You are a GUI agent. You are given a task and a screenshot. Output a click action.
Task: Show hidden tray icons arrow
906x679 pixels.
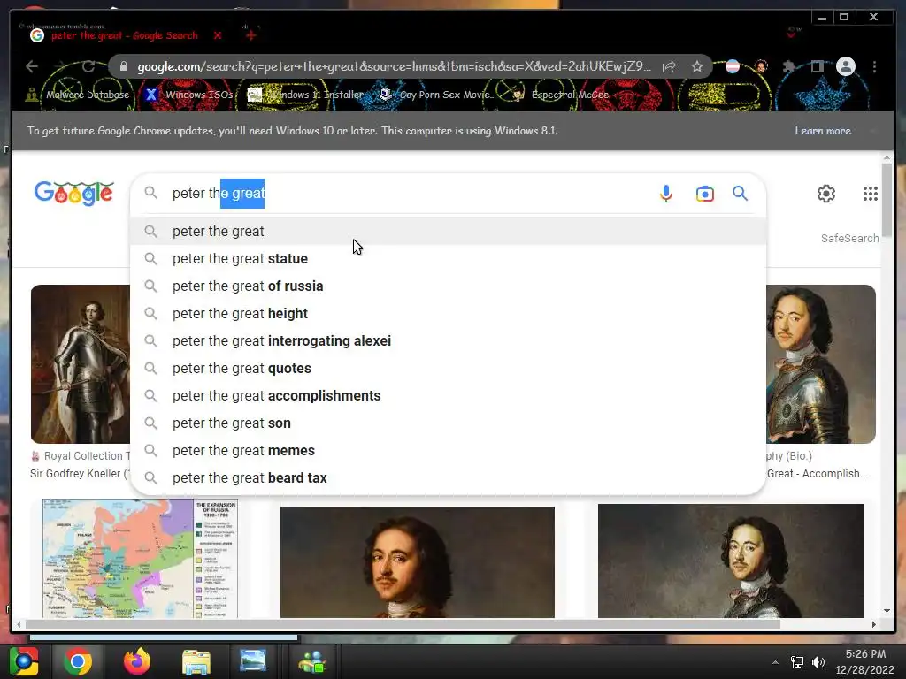775,662
